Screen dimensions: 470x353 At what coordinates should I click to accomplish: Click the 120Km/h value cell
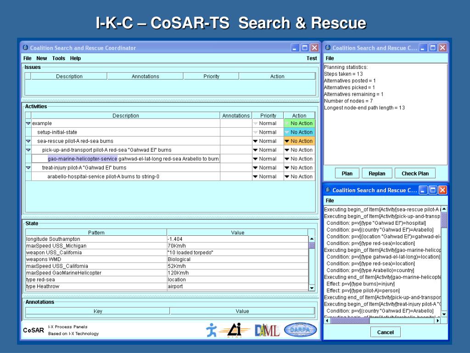(237, 273)
